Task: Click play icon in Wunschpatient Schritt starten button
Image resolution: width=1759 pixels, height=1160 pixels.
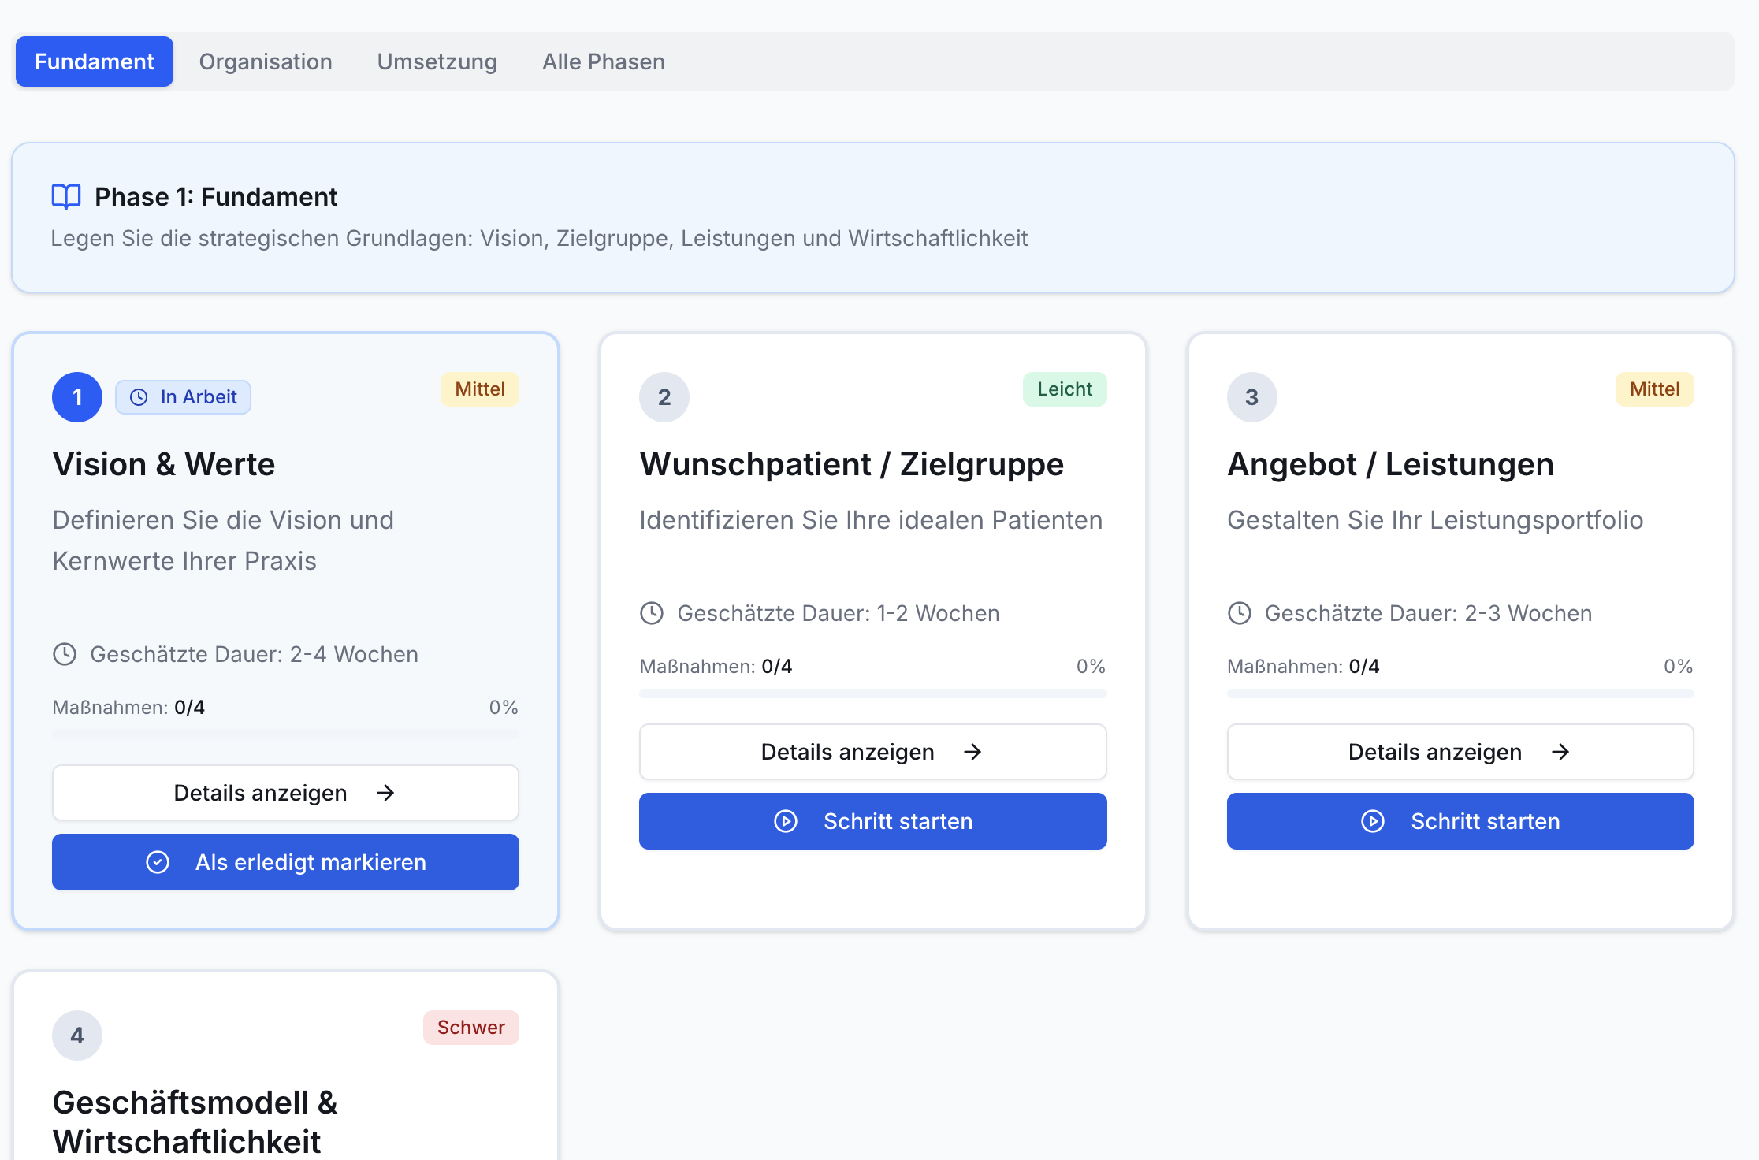Action: 786,821
